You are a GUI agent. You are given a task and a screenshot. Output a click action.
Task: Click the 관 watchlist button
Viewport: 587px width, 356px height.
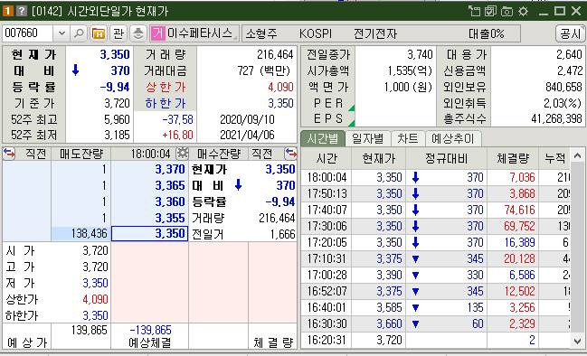[118, 33]
